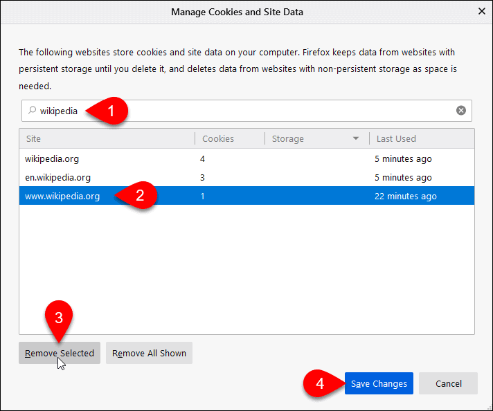The height and width of the screenshot is (411, 493).
Task: Click the magnifying glass search icon
Action: pos(32,110)
